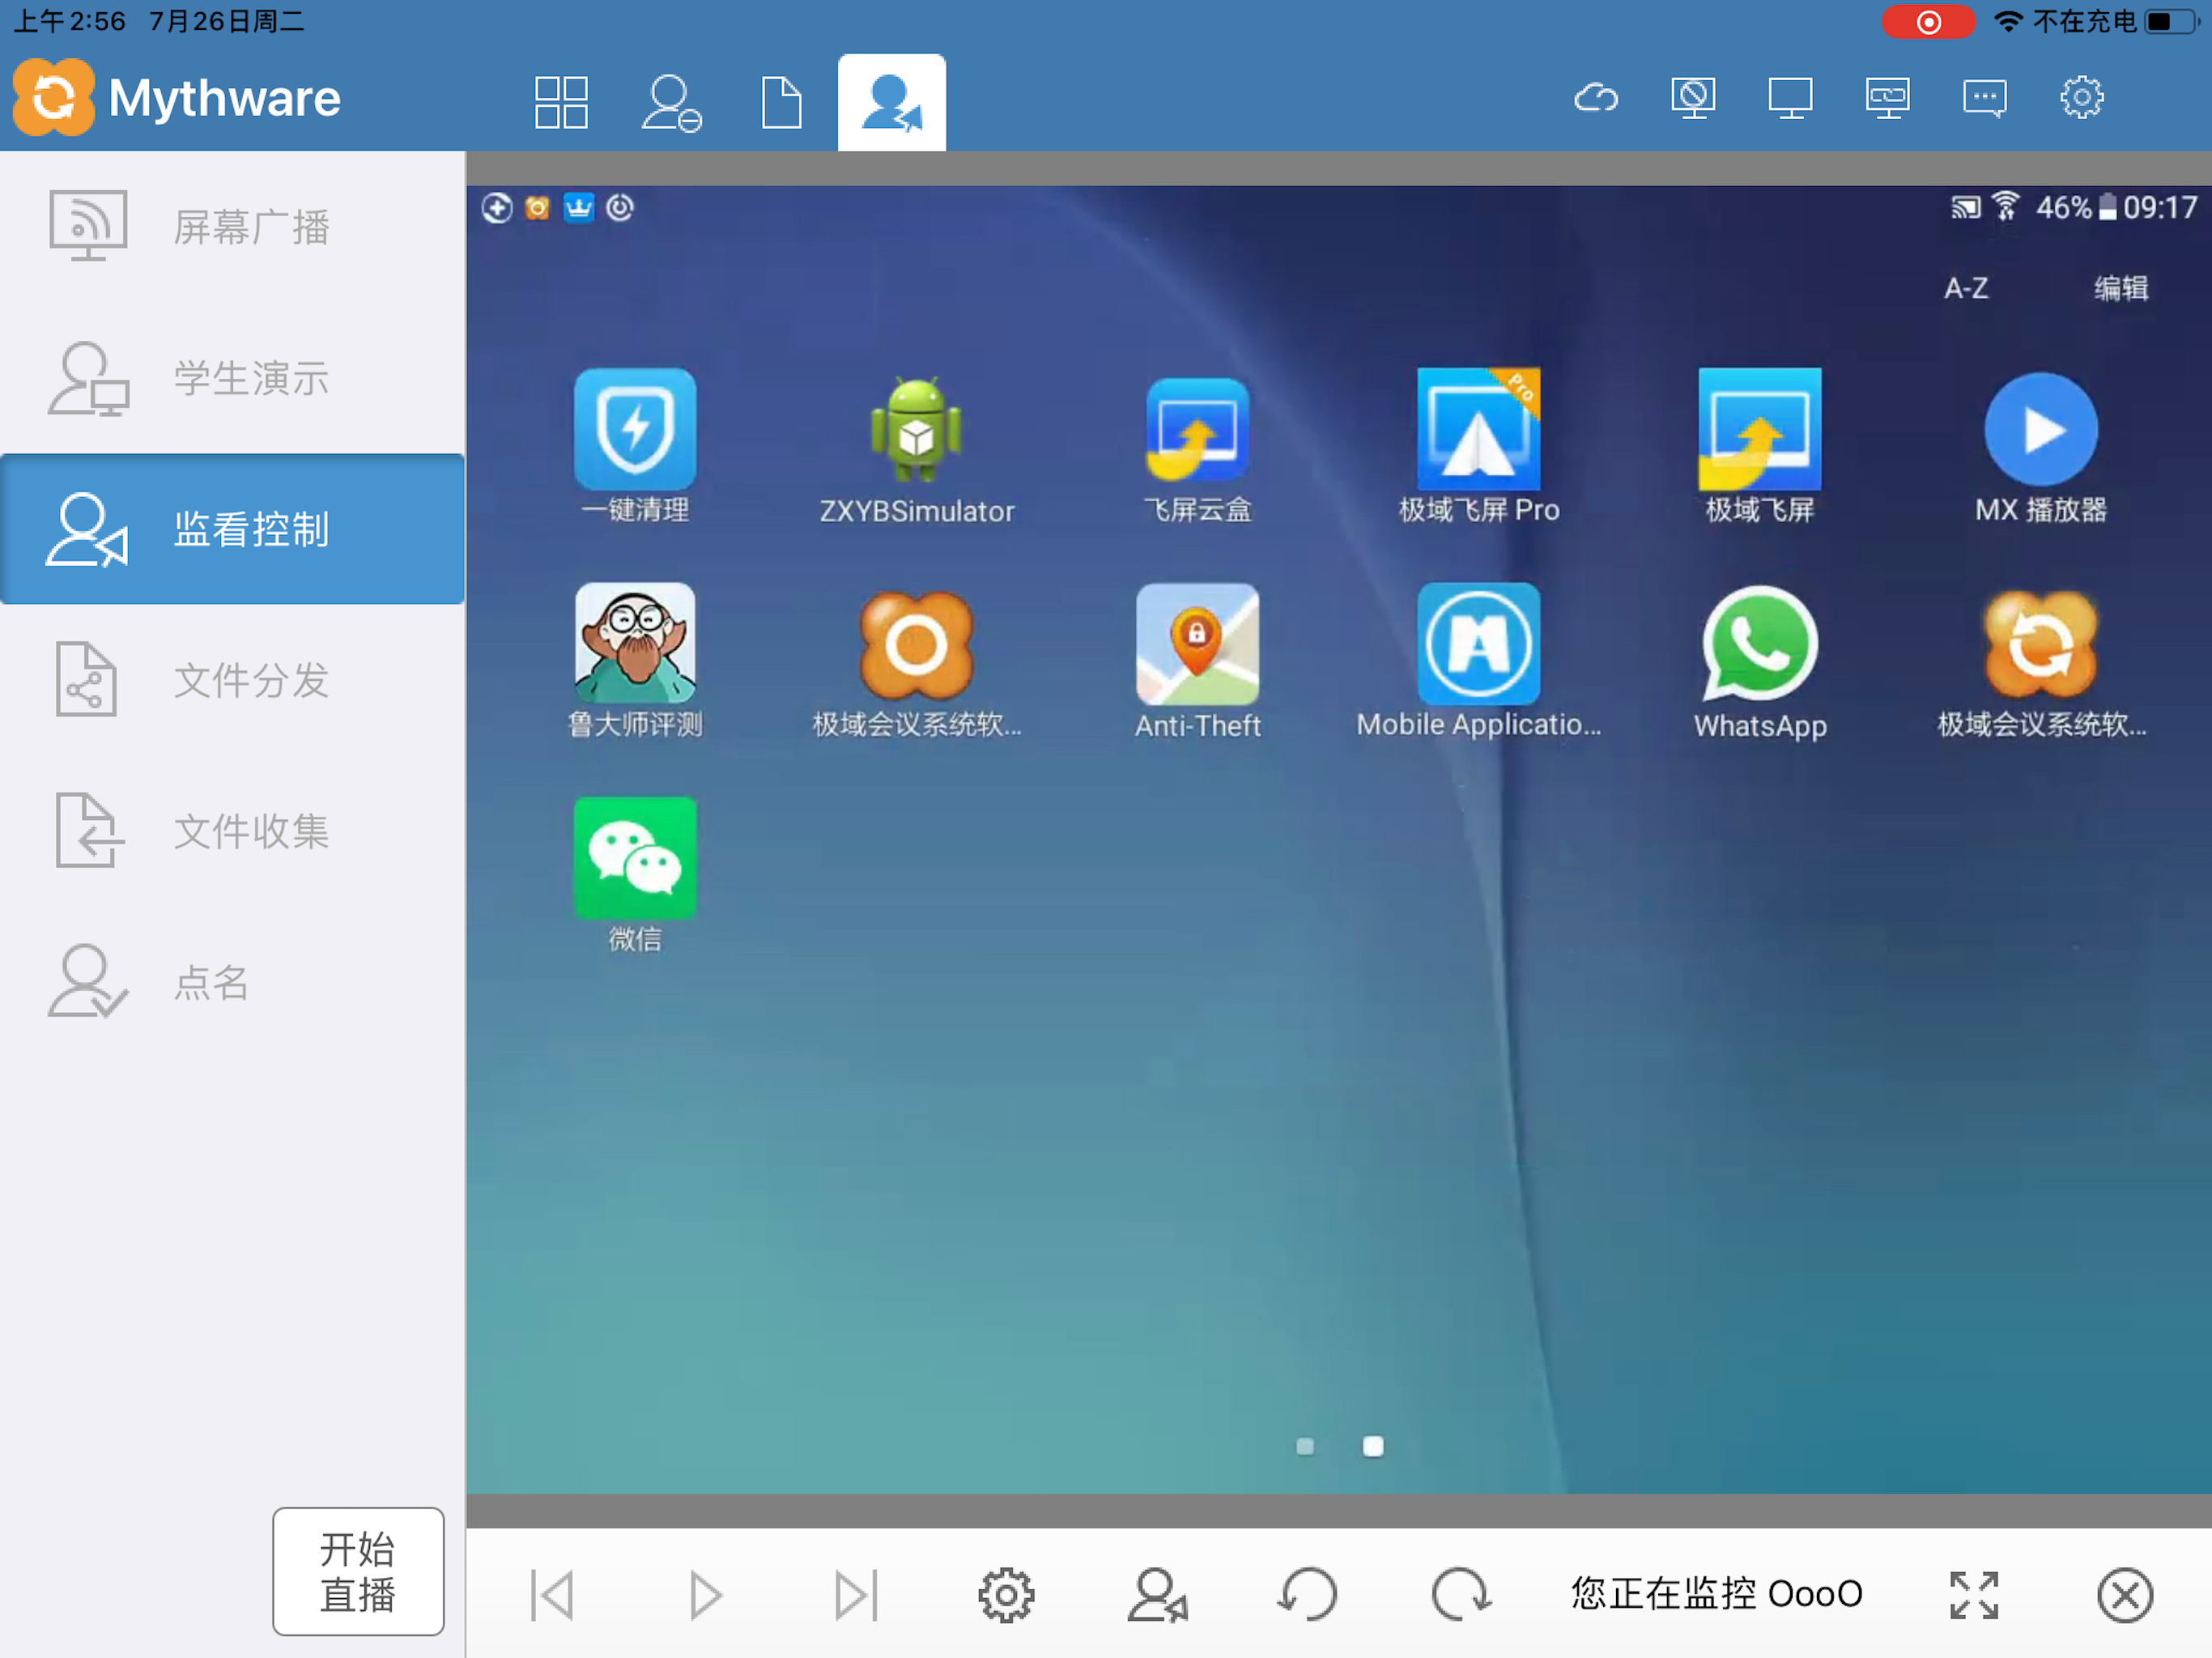
Task: Enter fullscreen with the expand arrows icon
Action: tap(1974, 1594)
